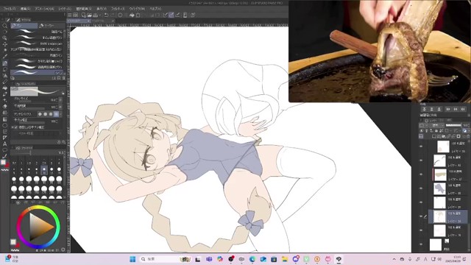Open the Edit menu

25,9
